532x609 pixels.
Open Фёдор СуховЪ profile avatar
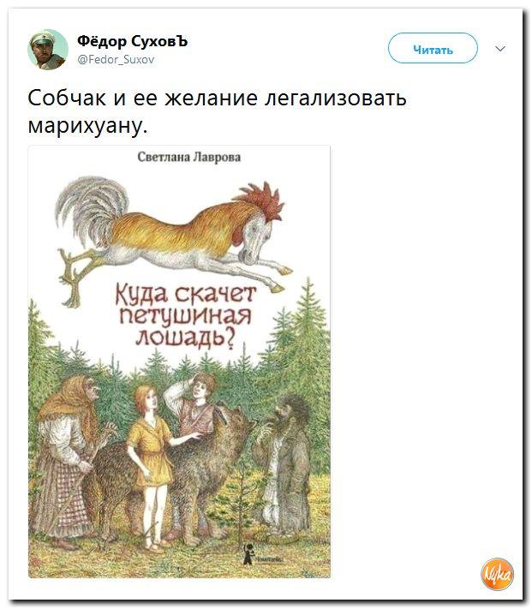(x=48, y=50)
